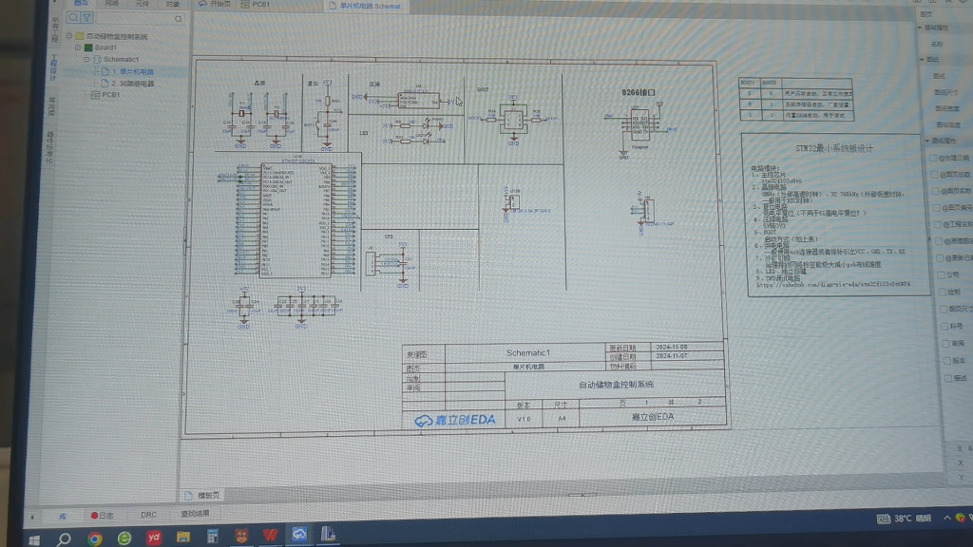Collapse the 图纸 section in properties panel
The height and width of the screenshot is (547, 973).
(922, 60)
